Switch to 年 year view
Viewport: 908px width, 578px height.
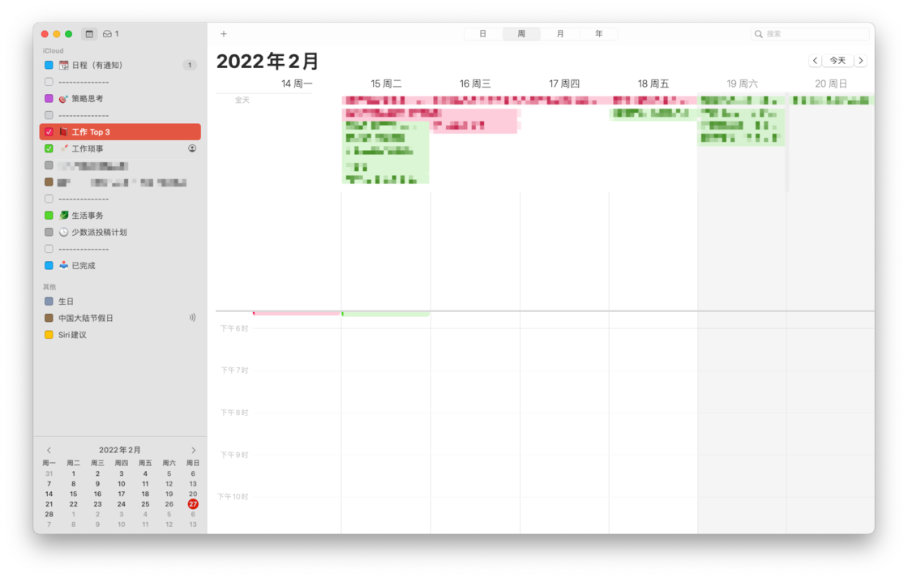(x=599, y=34)
